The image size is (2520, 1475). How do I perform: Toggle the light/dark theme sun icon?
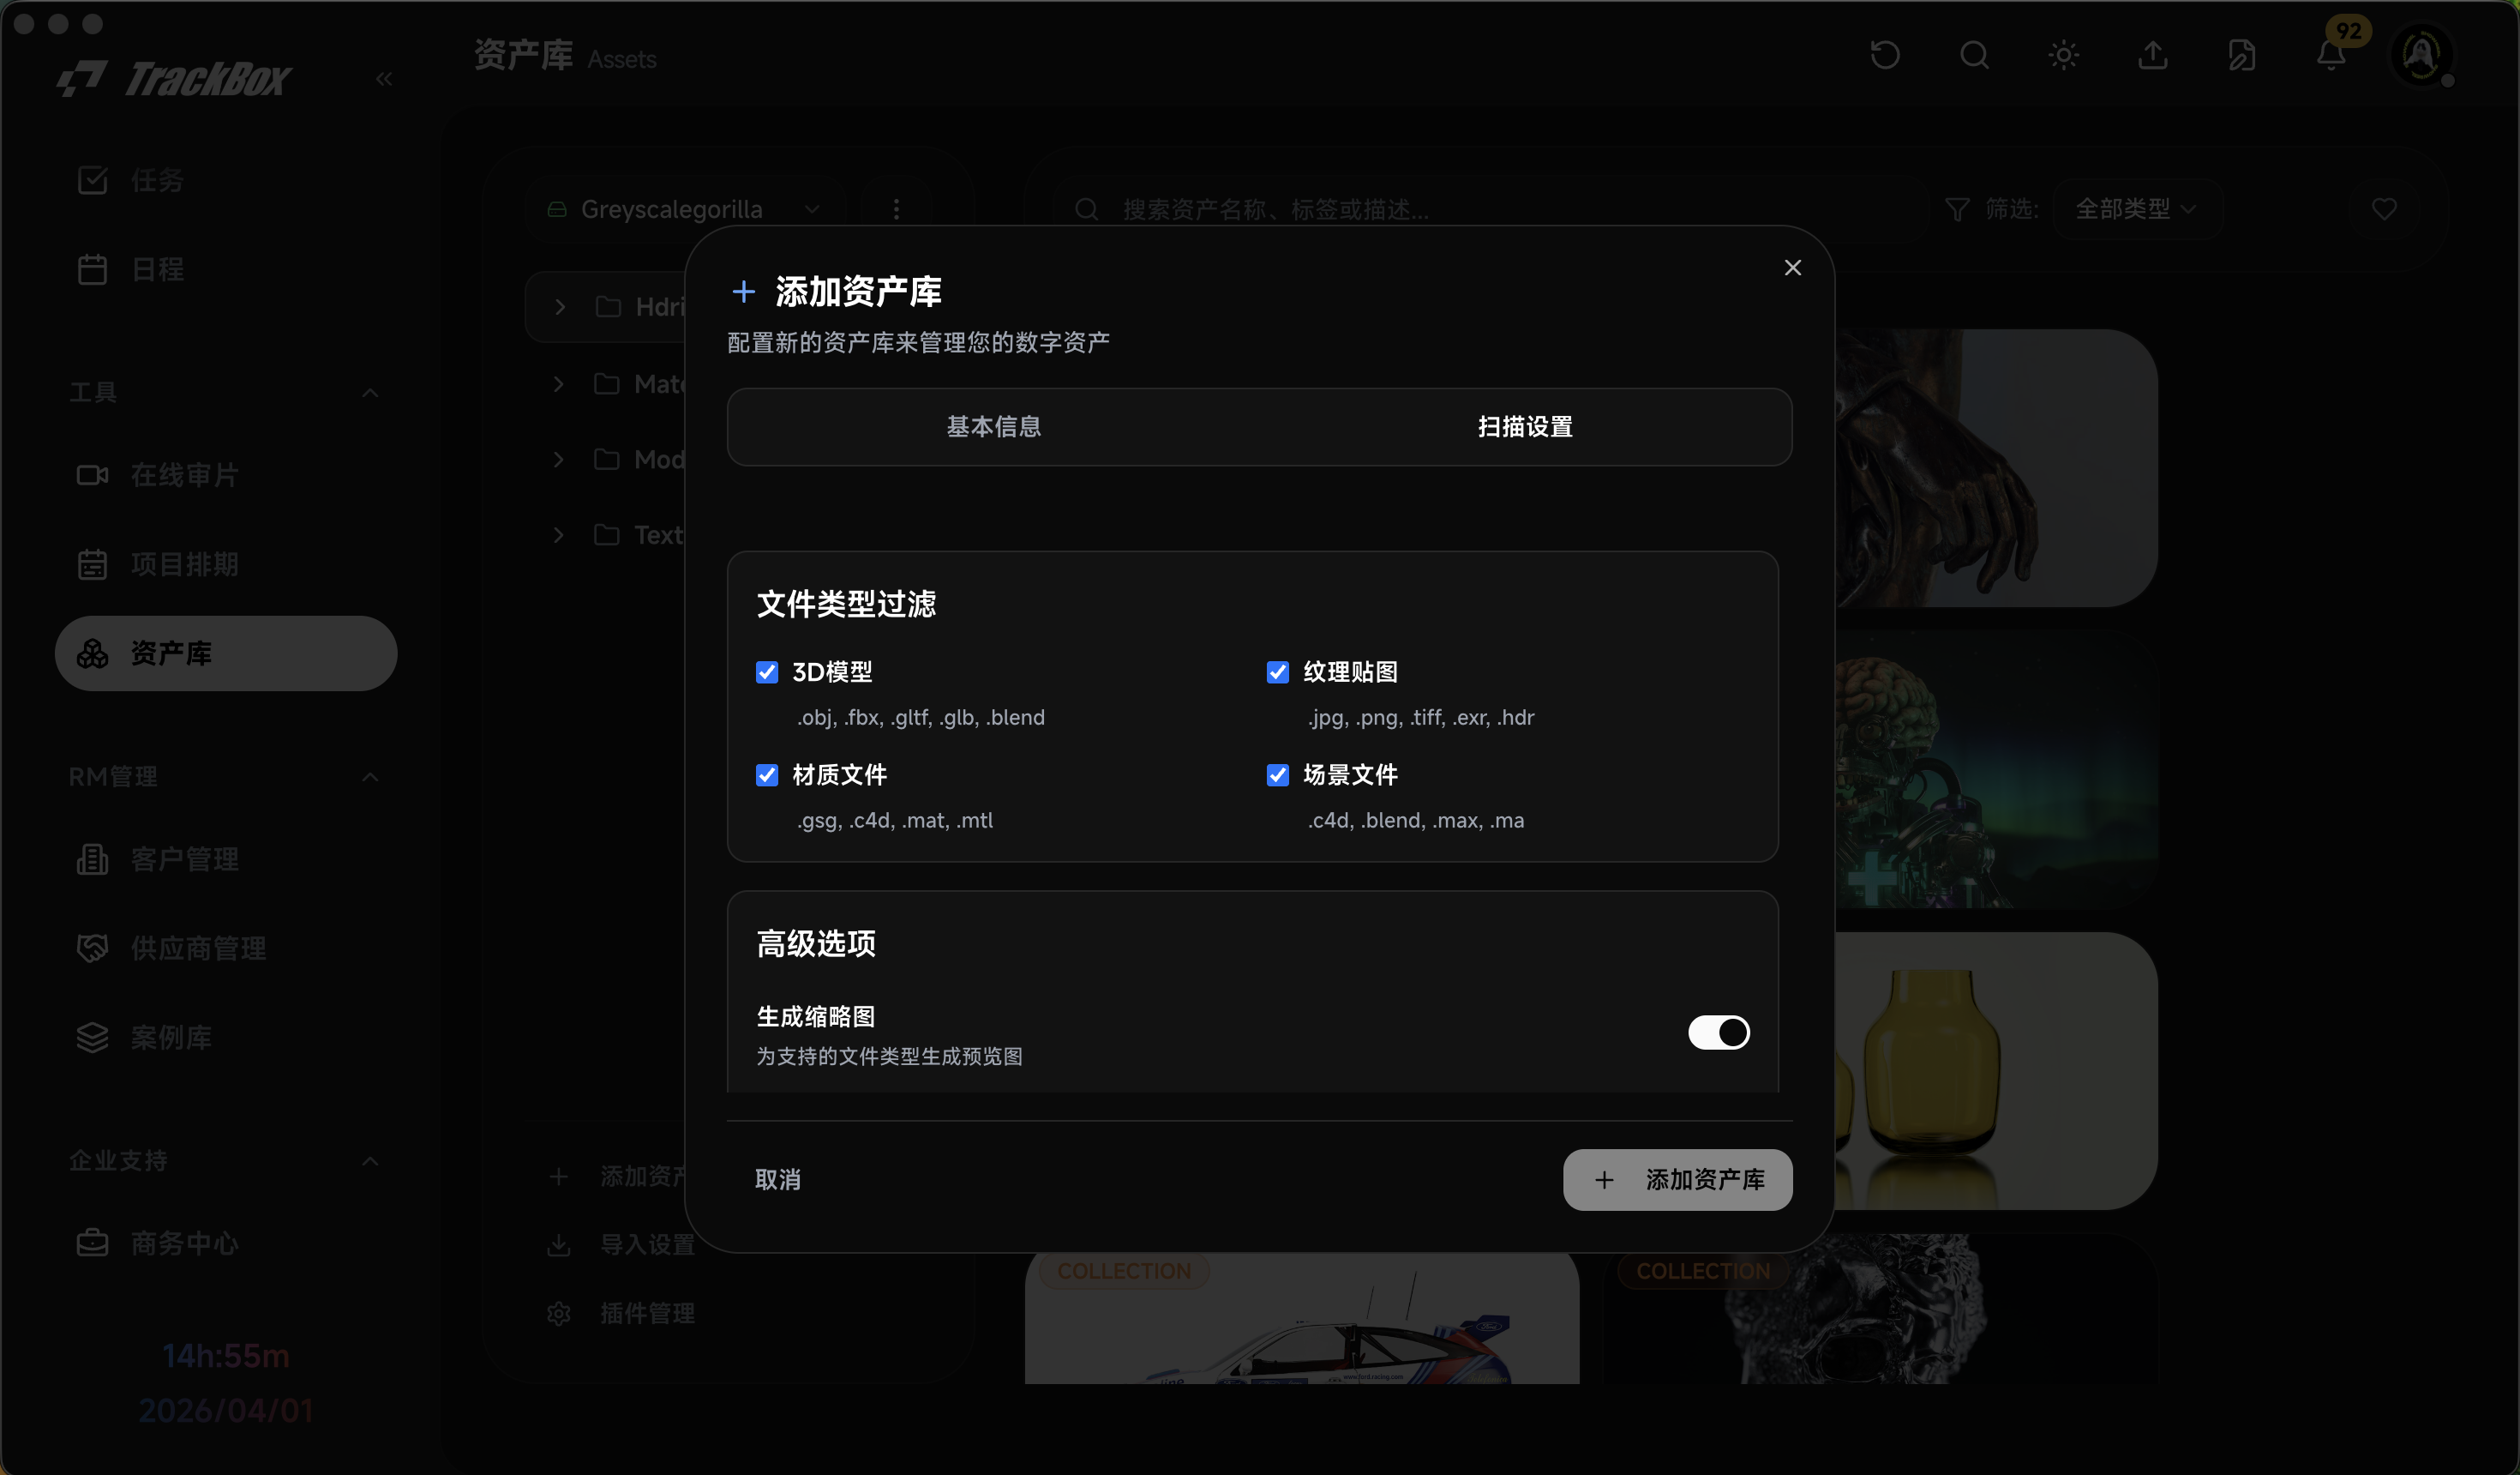point(2063,55)
